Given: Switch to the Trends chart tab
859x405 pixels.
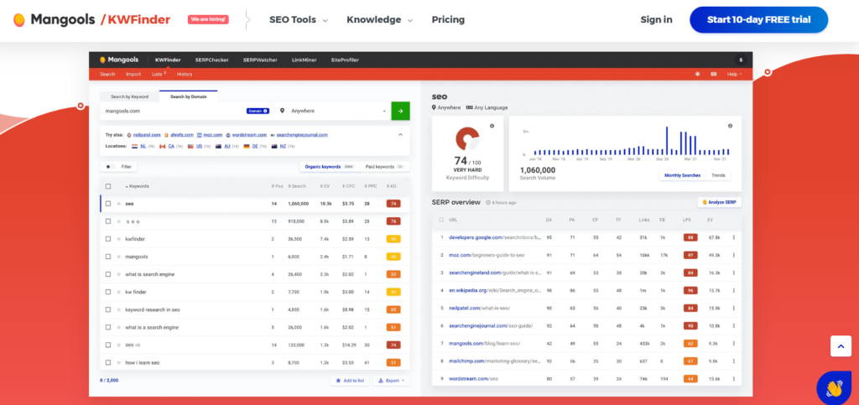Looking at the screenshot, I should coord(718,175).
